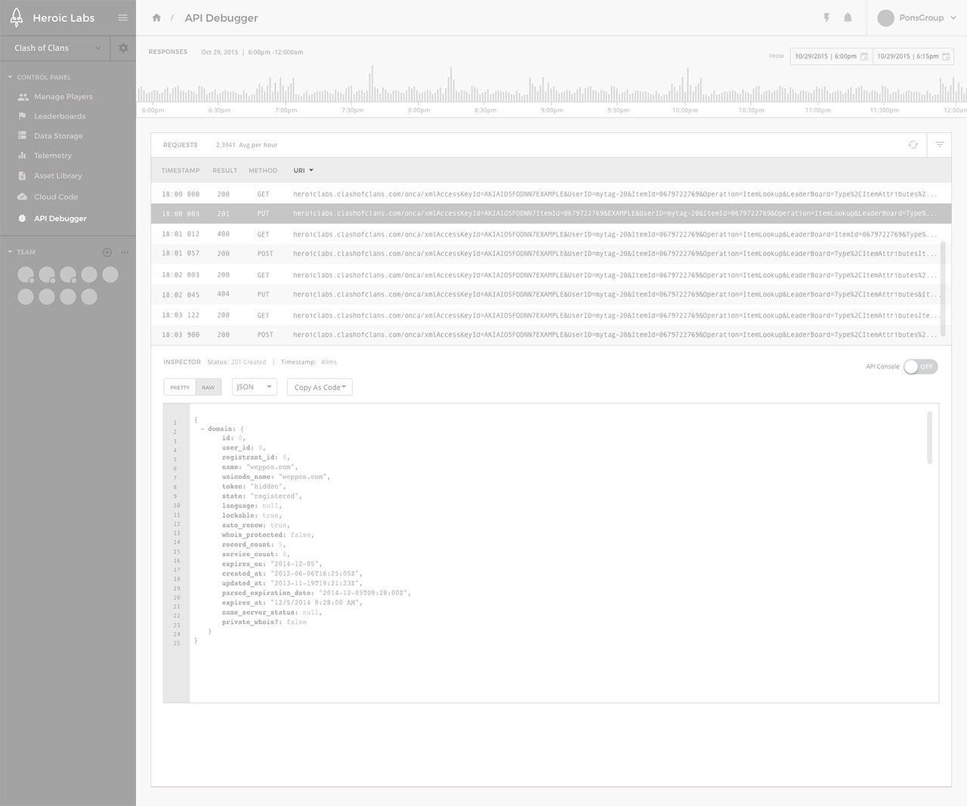Open the PonsGroup account menu
This screenshot has width=967, height=806.
tap(917, 18)
